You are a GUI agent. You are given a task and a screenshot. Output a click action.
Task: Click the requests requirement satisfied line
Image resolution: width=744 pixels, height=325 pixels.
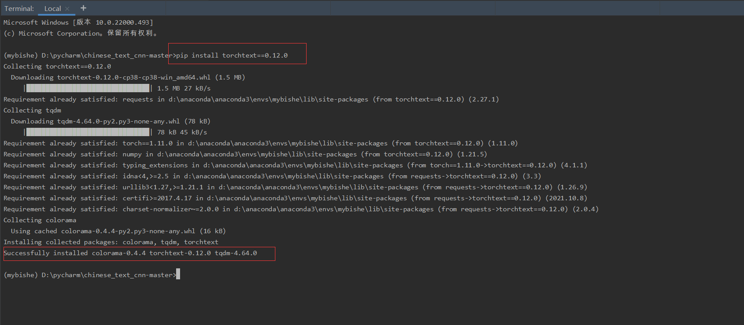tap(251, 99)
